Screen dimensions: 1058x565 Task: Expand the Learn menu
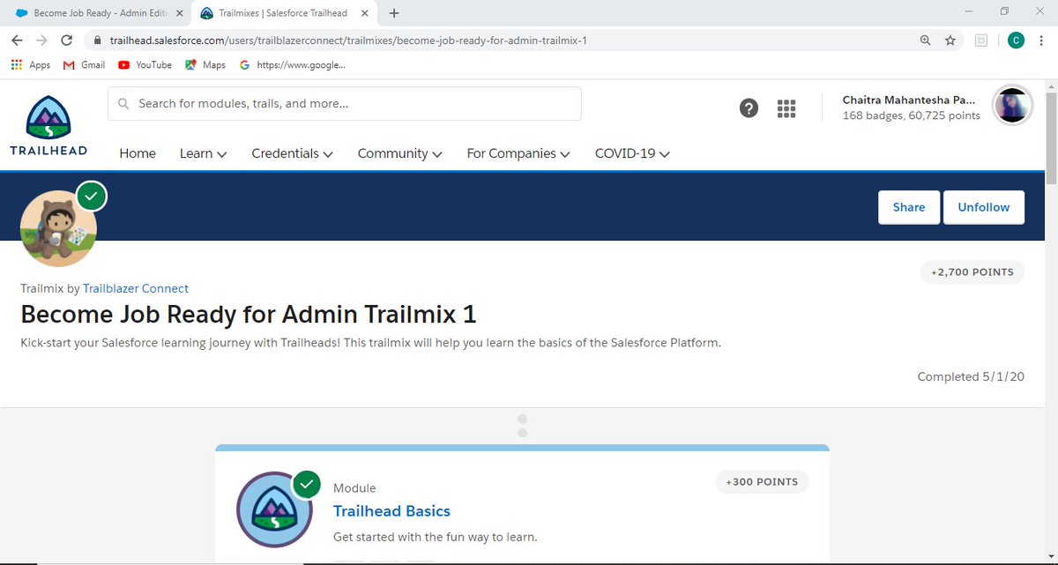coord(203,153)
